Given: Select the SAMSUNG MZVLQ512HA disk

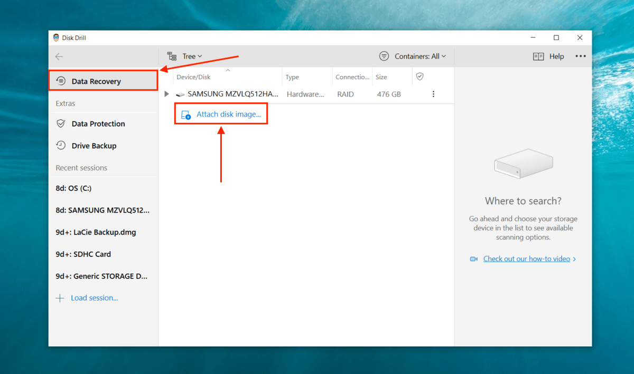Looking at the screenshot, I should pyautogui.click(x=233, y=94).
